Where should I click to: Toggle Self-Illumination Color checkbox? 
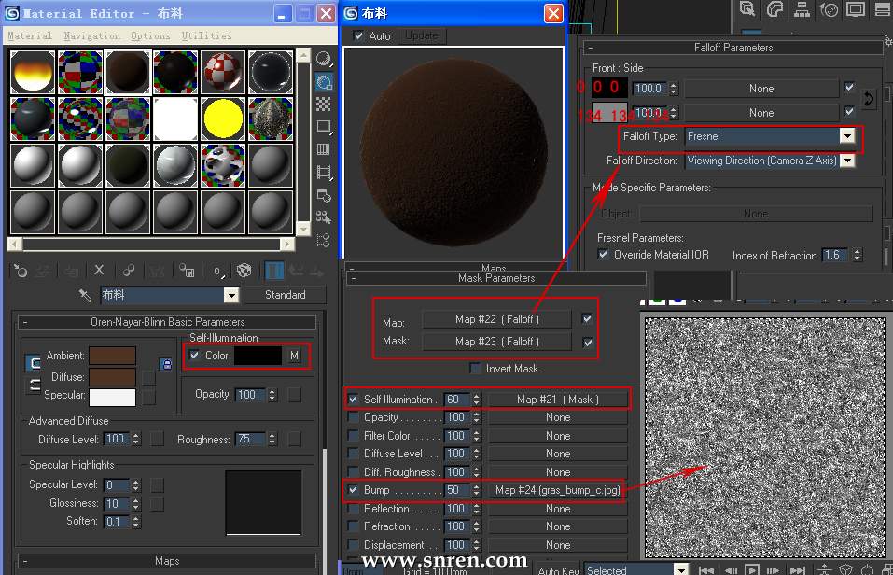tap(194, 355)
